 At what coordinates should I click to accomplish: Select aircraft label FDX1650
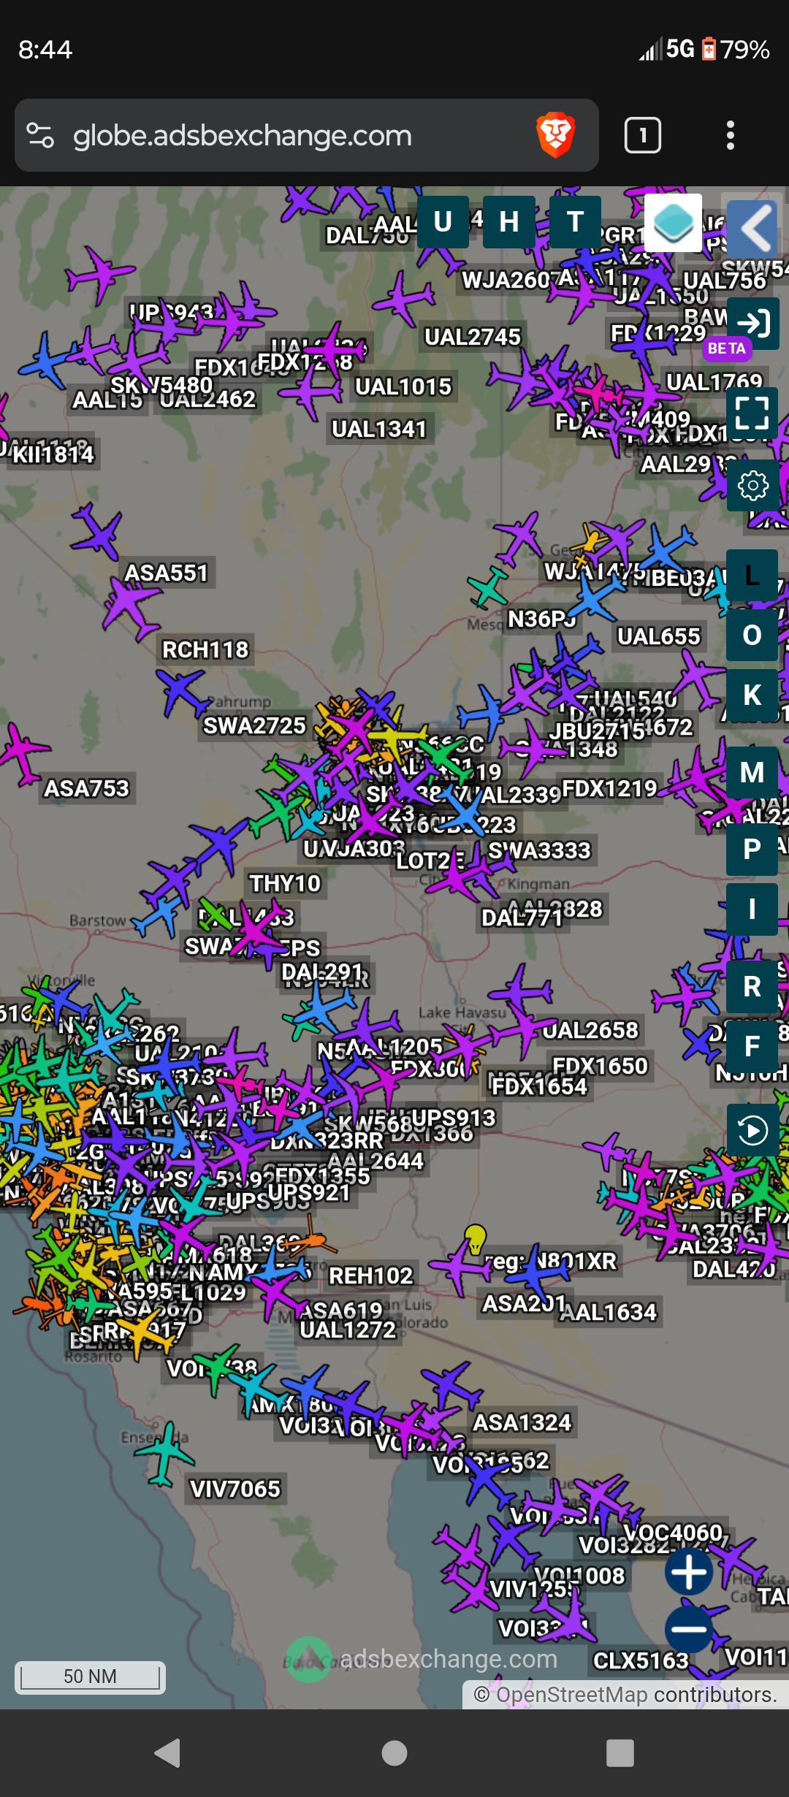coord(600,1066)
